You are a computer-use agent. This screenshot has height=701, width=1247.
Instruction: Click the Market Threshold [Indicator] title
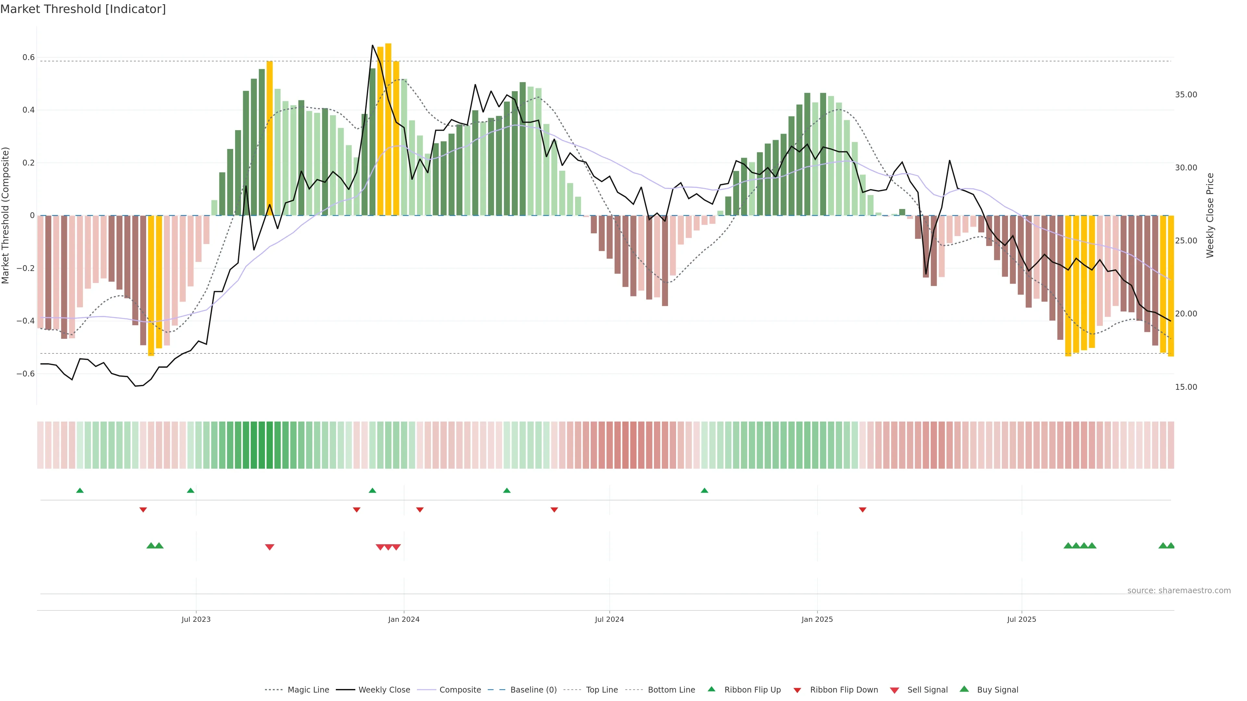tap(83, 9)
